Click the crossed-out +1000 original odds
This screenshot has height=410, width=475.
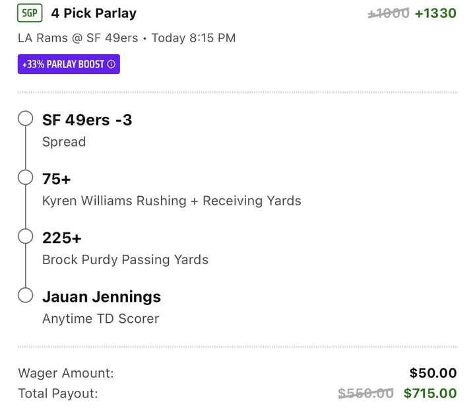pyautogui.click(x=388, y=13)
